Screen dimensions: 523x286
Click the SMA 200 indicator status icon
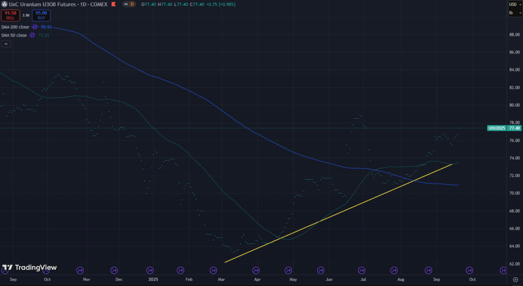(x=34, y=27)
